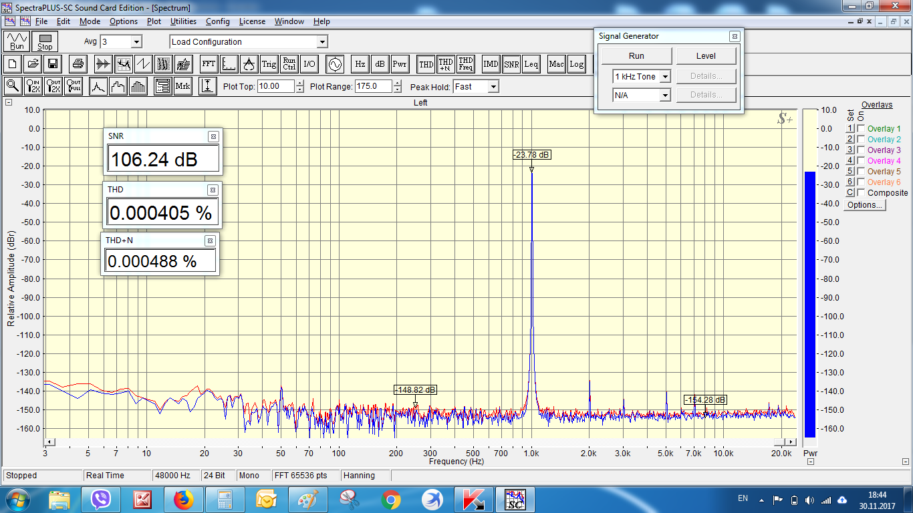Click inside the Plot Top input field
This screenshot has height=513, width=913.
coord(275,86)
